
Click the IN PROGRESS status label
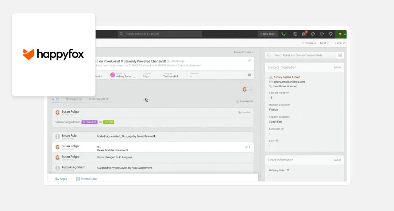(89, 122)
